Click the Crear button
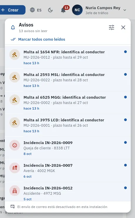 click(x=12, y=10)
